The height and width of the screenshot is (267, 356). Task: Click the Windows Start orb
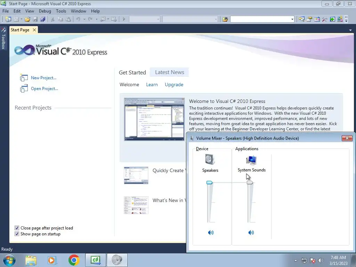(x=9, y=260)
